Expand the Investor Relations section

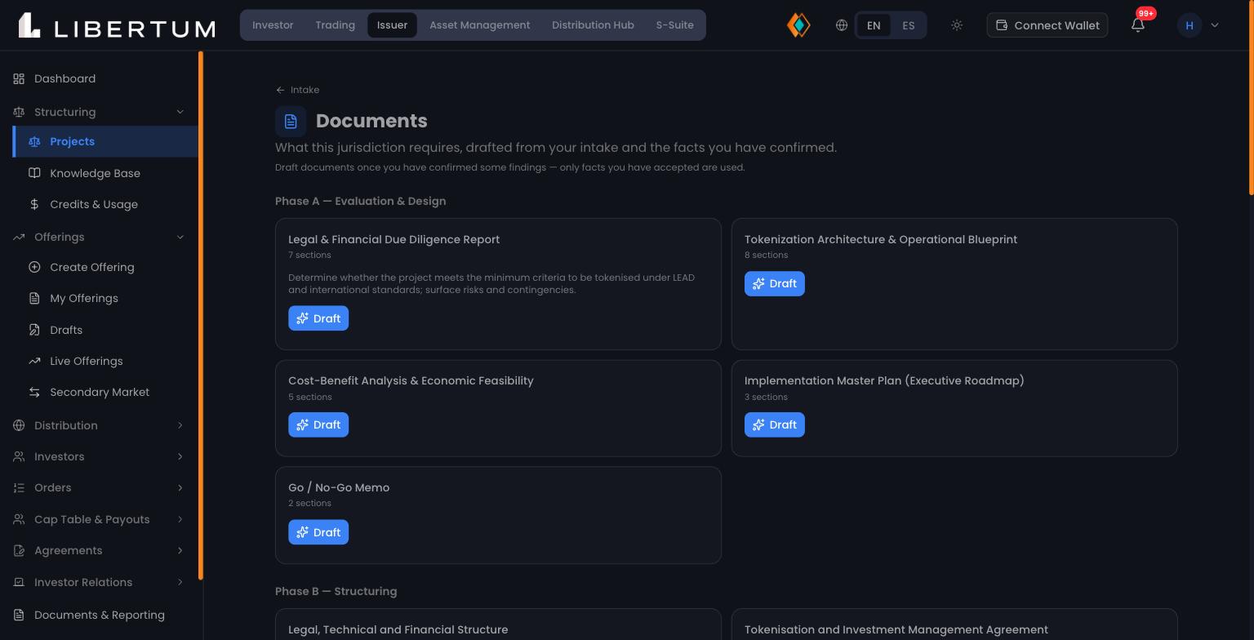tap(100, 582)
